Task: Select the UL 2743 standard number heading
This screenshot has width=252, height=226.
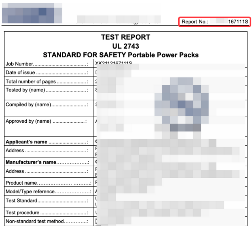Action: (126, 46)
